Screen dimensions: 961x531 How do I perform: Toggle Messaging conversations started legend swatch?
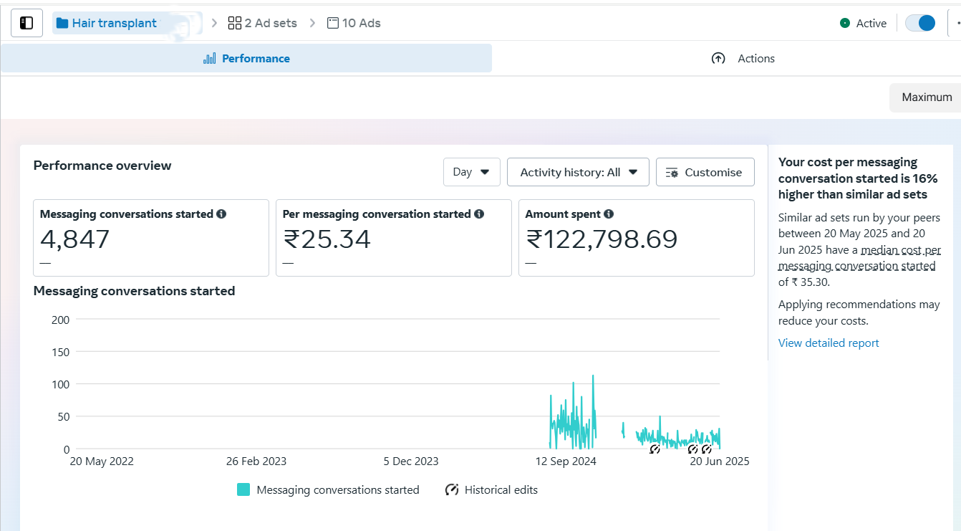coord(243,490)
